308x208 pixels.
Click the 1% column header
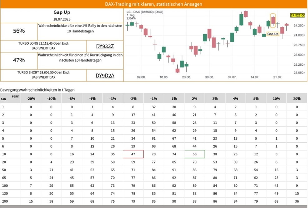(174, 99)
